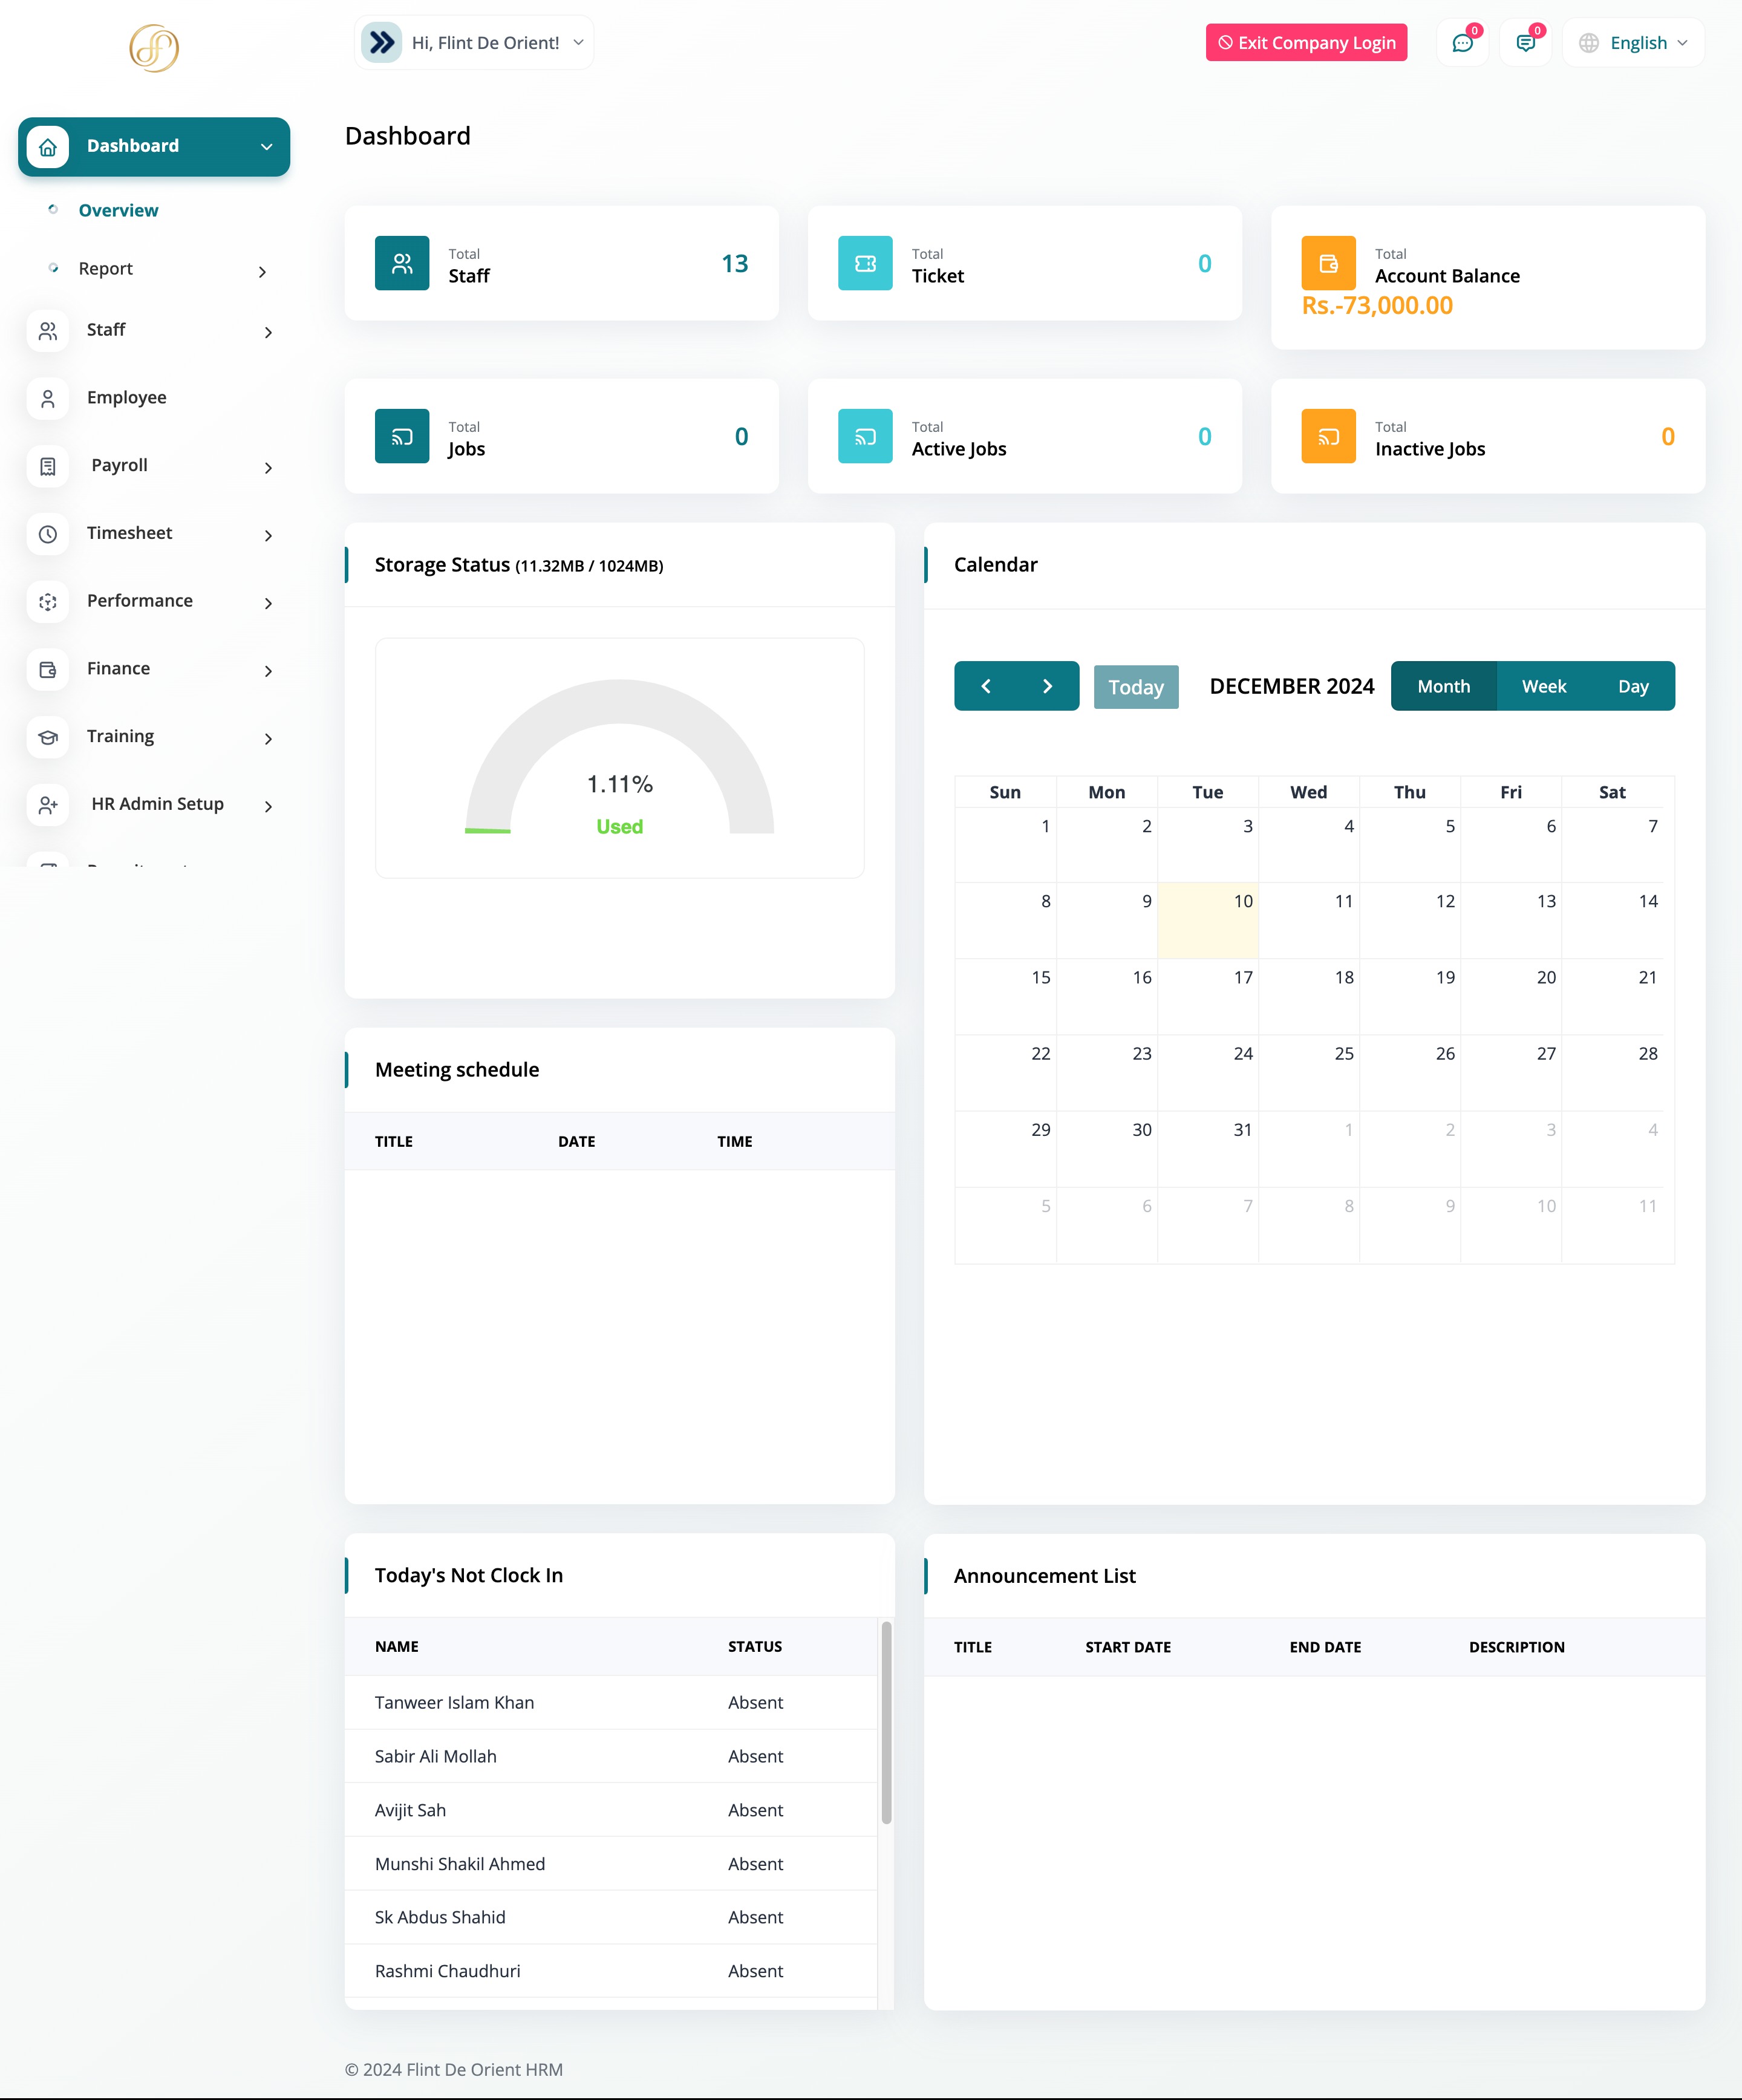
Task: Switch calendar to Day view
Action: (1633, 686)
